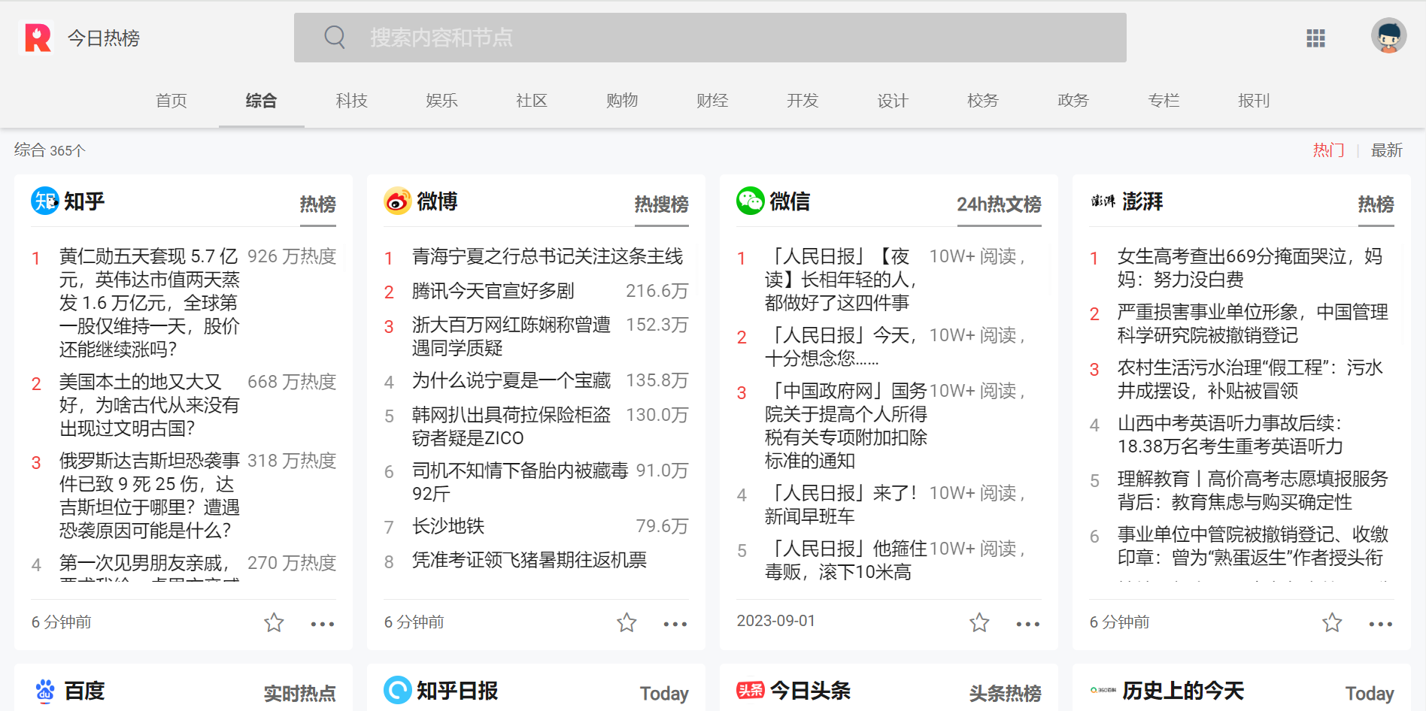Open the headline 长沙地铁 in the 微博 list
Image resolution: width=1426 pixels, height=711 pixels.
[449, 526]
